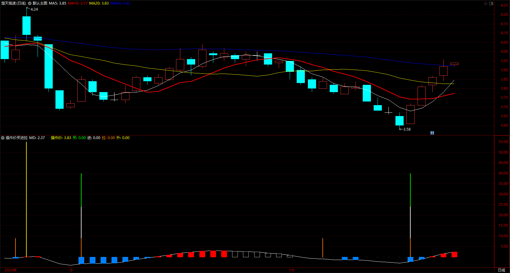Click the 4.24 high price label
Viewport: 510px width, 273px height.
pyautogui.click(x=34, y=9)
